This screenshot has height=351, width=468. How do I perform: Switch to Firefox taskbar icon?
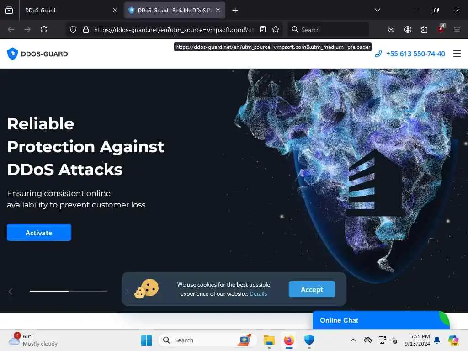point(289,340)
